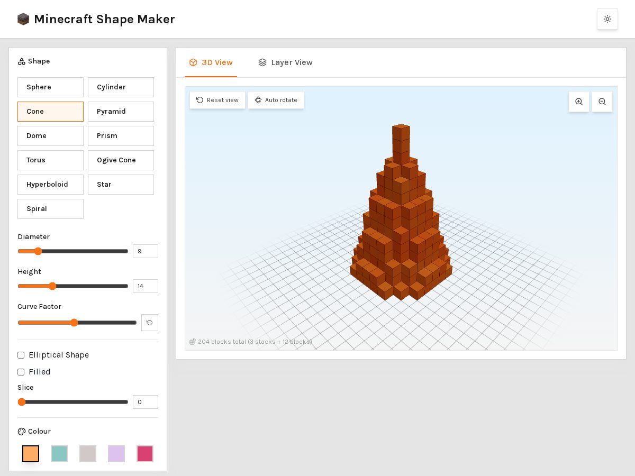The image size is (635, 476).
Task: Click the Slice slider handle
Action: [22, 402]
